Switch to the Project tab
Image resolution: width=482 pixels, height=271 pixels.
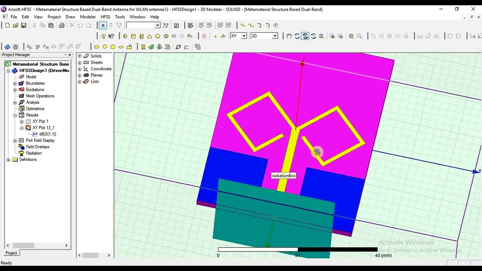pos(11,253)
